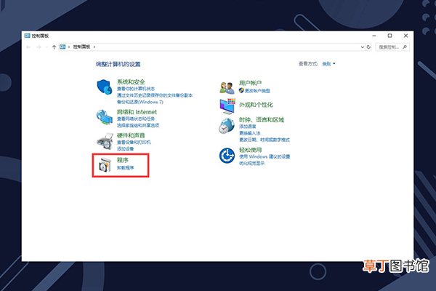436x291 pixels.
Task: Click the search magnifier icon
Action: pos(405,47)
